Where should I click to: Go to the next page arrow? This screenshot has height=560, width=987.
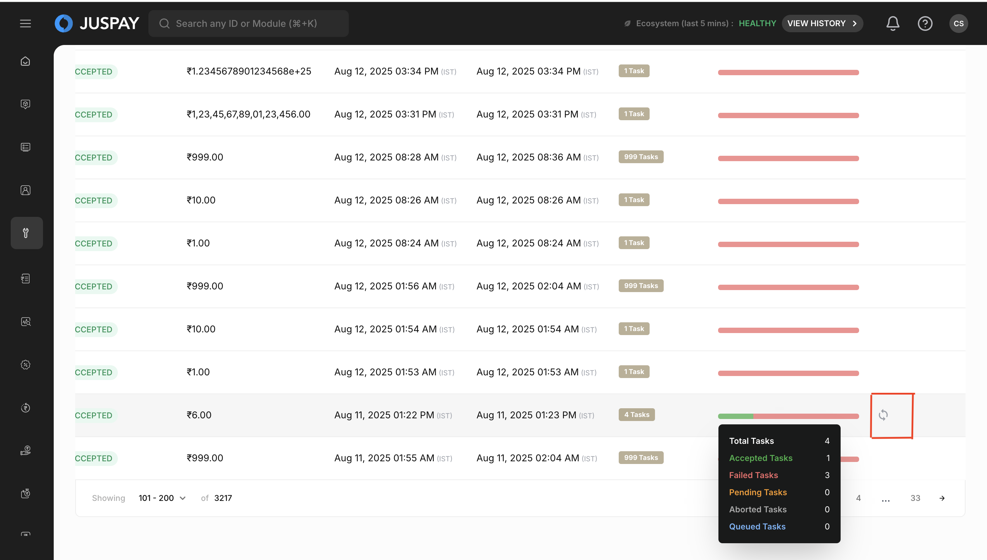tap(942, 498)
